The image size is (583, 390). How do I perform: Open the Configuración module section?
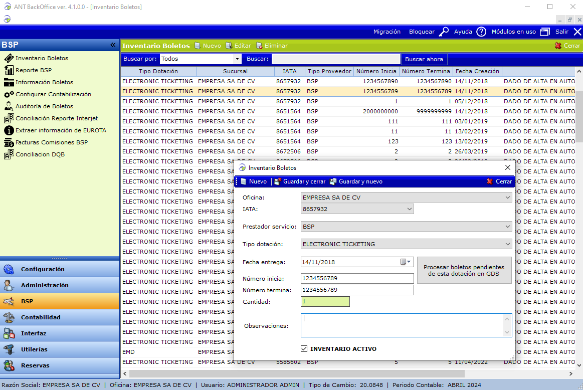[x=43, y=269]
